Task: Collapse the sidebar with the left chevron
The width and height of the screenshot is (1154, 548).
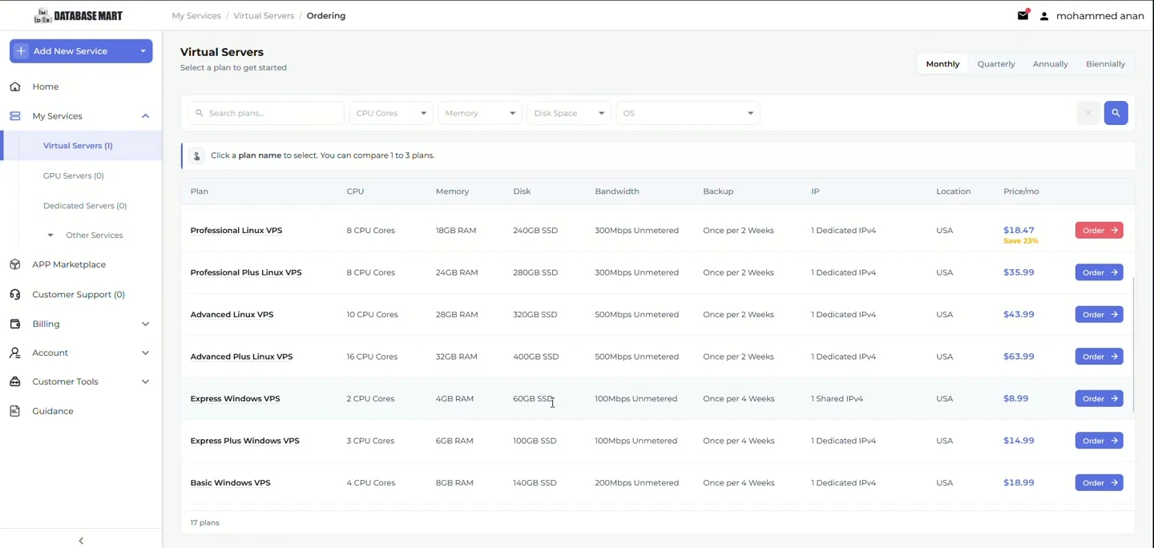Action: pyautogui.click(x=81, y=541)
